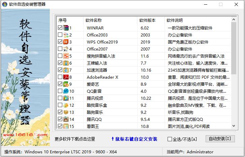Check the 腾讯视频 checkbox
Viewport: 245px width, 157px height.
[60, 98]
